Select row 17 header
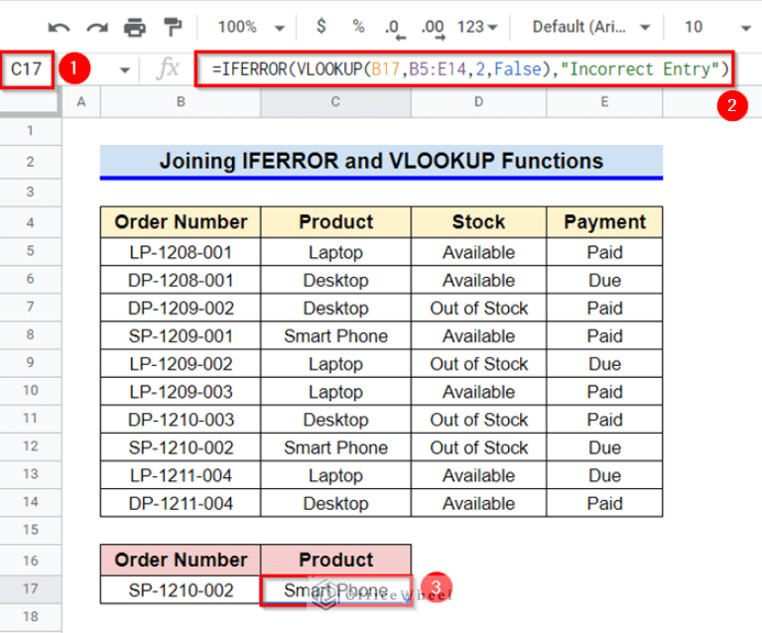The height and width of the screenshot is (633, 762). point(30,590)
